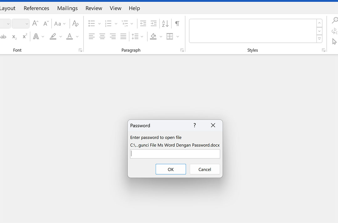Click the password entry field
The height and width of the screenshot is (223, 338).
click(175, 154)
